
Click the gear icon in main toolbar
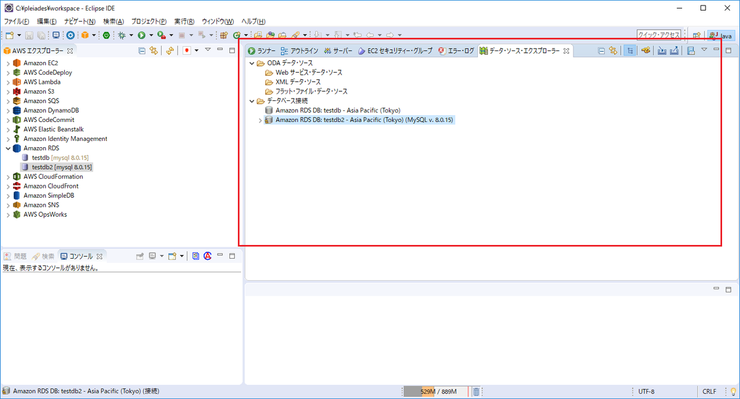(x=71, y=36)
